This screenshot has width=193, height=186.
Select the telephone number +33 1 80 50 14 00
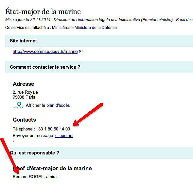click(x=53, y=129)
